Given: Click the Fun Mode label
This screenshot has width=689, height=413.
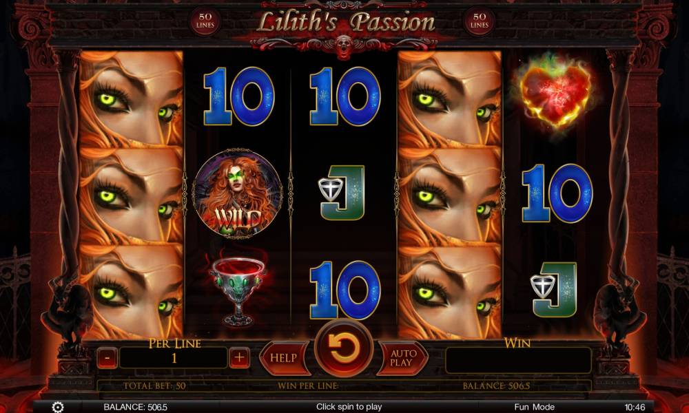Looking at the screenshot, I should coord(535,407).
